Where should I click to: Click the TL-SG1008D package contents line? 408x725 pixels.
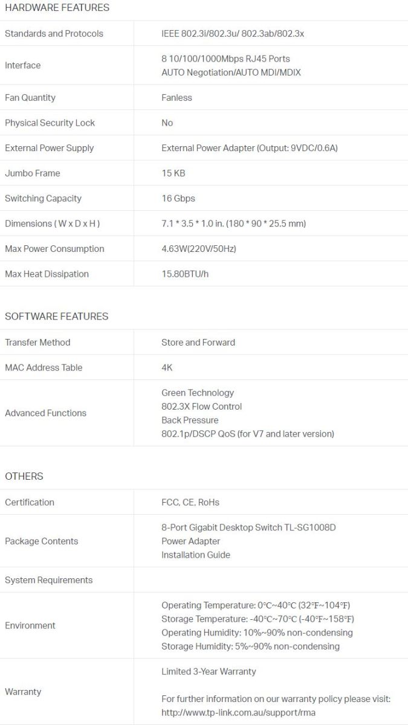248,528
